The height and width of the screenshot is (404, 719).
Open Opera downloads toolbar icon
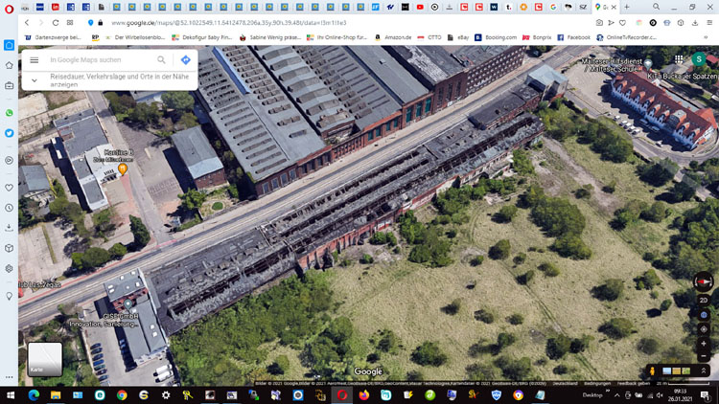(x=695, y=22)
